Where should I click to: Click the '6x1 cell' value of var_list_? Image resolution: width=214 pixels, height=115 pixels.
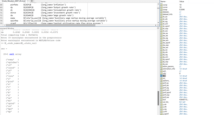tap(182, 102)
